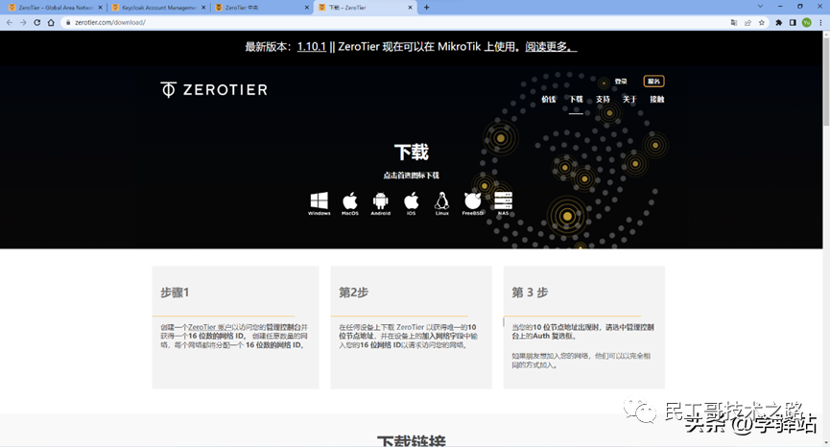Click the outlined 报名 sign-up button
Viewport: 830px width, 447px height.
(x=653, y=82)
